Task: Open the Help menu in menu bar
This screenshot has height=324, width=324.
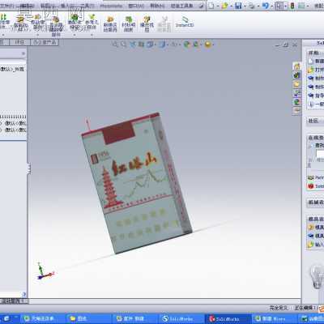Action: pos(156,6)
